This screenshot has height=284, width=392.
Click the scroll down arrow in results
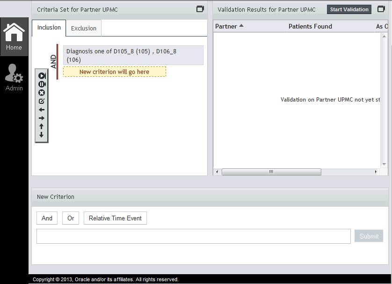pyautogui.click(x=384, y=164)
